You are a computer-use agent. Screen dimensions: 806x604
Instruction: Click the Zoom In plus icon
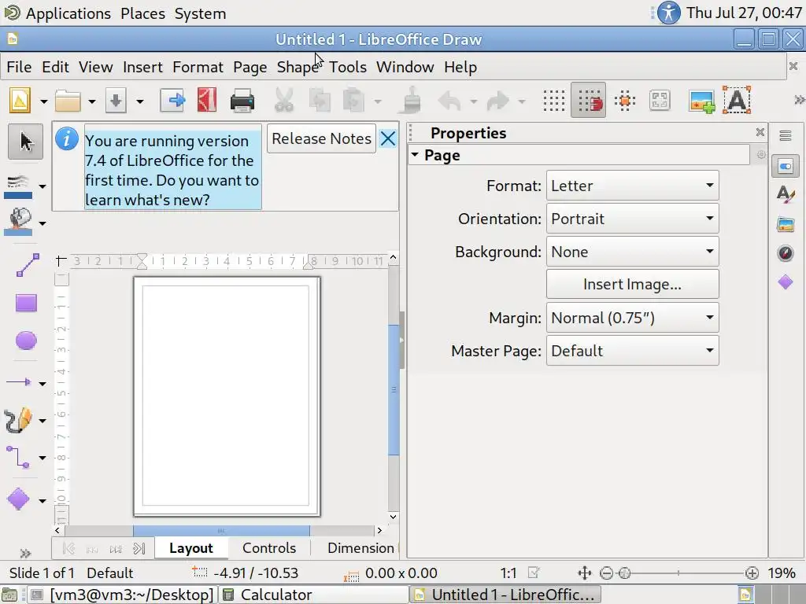pyautogui.click(x=752, y=573)
